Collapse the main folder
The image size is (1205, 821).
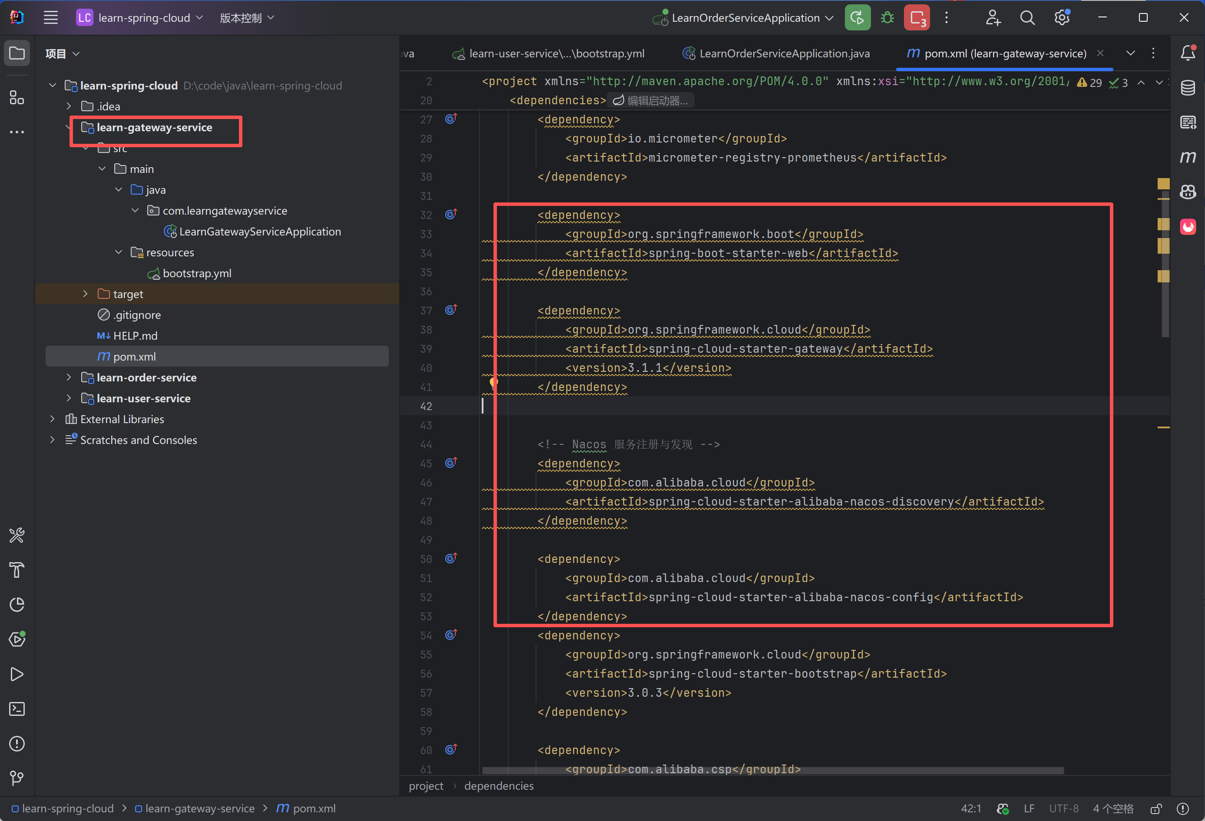click(102, 169)
